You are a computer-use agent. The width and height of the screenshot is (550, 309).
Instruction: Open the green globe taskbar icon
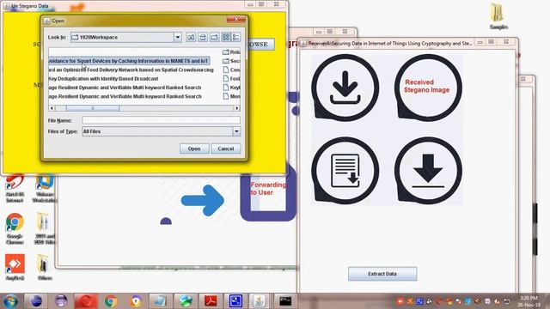click(186, 301)
